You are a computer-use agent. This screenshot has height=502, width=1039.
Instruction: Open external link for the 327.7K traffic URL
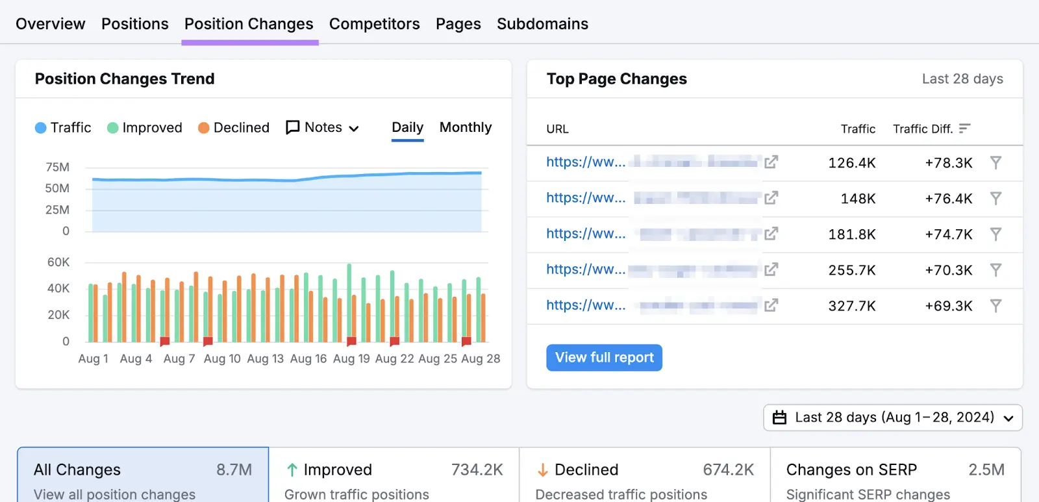771,305
